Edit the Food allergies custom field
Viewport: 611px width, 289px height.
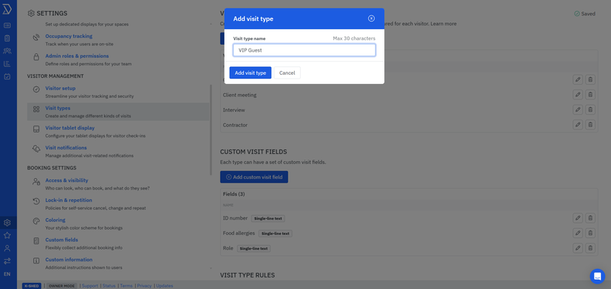(x=578, y=233)
